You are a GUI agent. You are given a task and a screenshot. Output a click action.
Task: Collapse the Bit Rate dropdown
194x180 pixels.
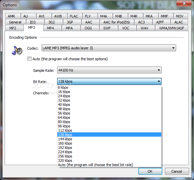[109, 81]
